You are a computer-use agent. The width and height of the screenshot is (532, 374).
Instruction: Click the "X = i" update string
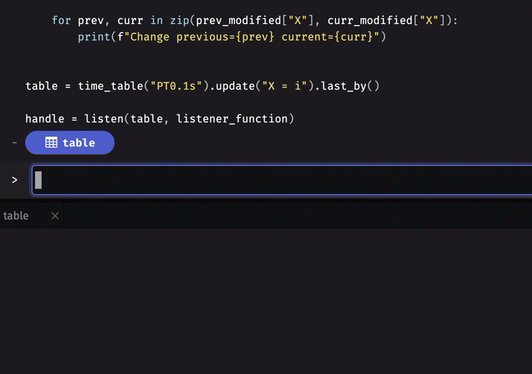coord(281,86)
